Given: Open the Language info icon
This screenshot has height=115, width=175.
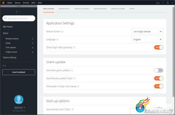Looking at the screenshot, I should [x=58, y=39].
